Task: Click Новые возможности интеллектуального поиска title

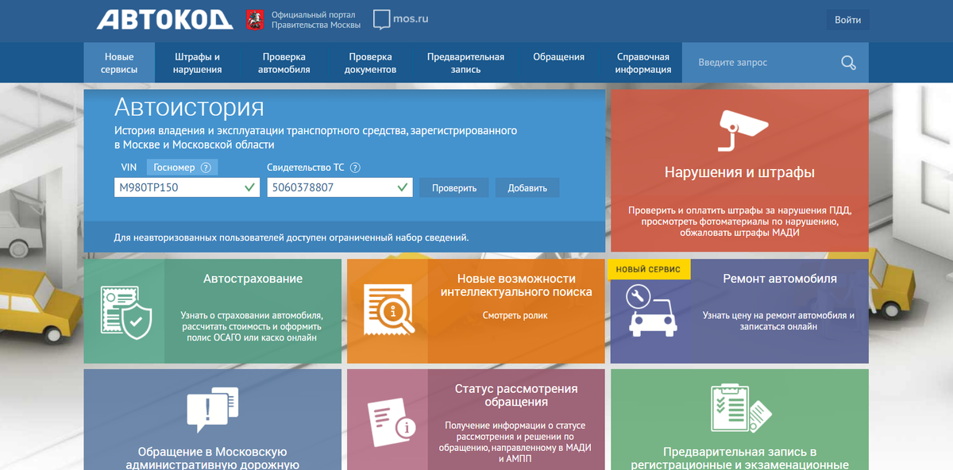Action: [x=516, y=285]
